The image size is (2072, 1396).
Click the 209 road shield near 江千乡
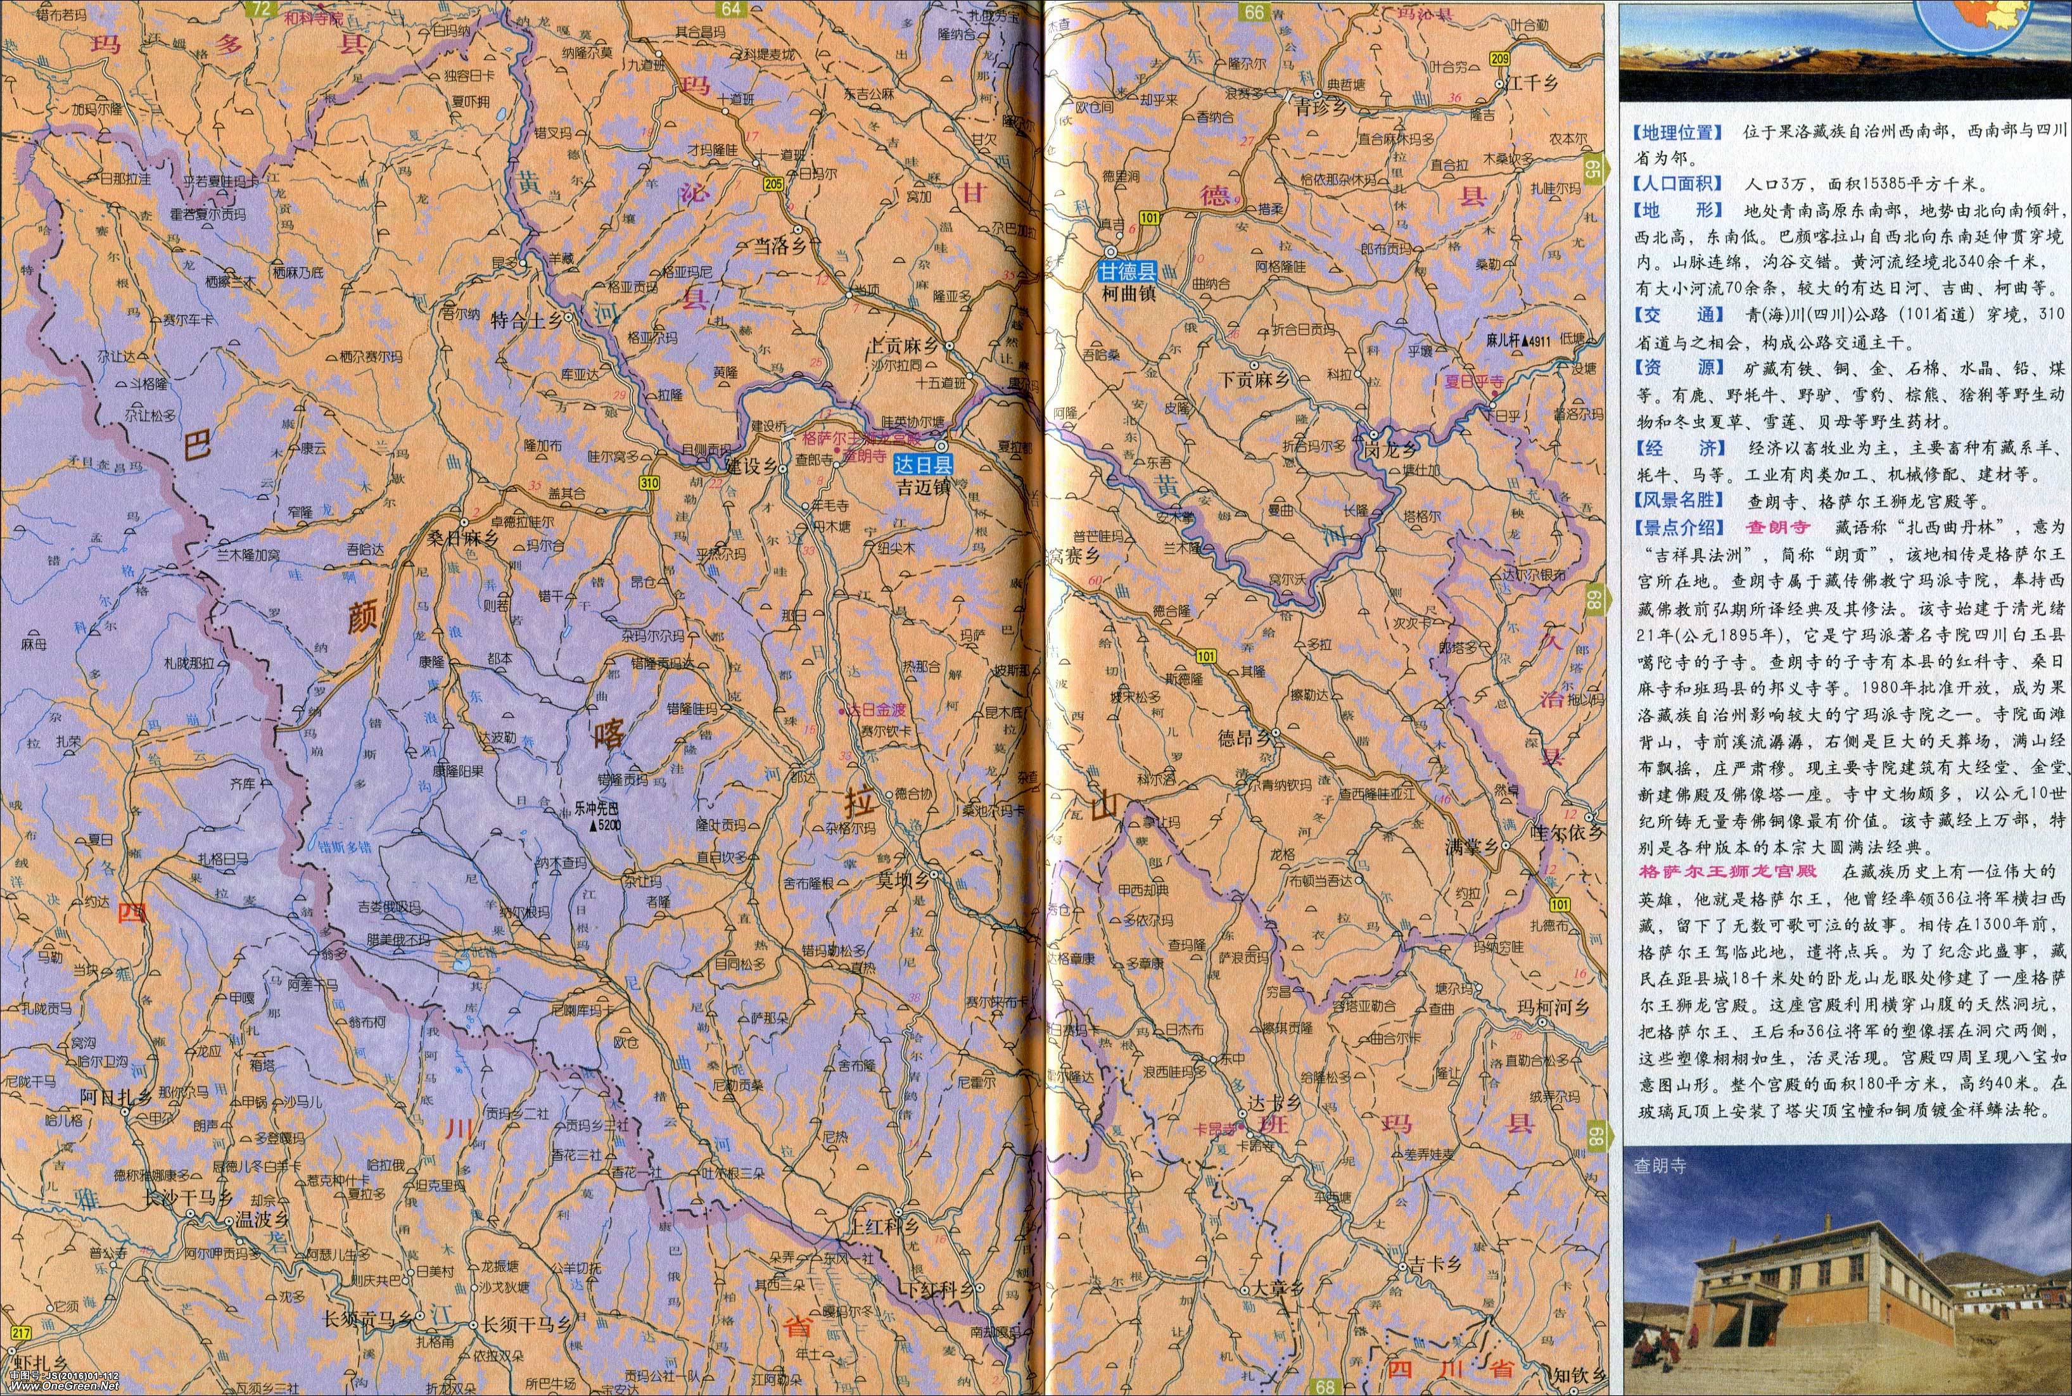[1499, 59]
